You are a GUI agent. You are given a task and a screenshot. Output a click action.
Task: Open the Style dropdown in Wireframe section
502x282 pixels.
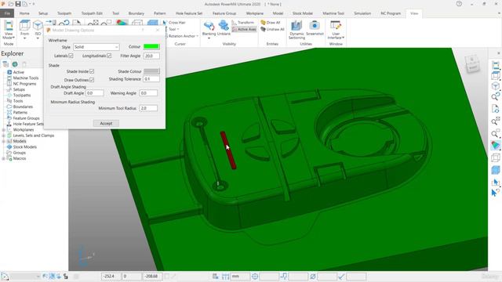pos(96,47)
